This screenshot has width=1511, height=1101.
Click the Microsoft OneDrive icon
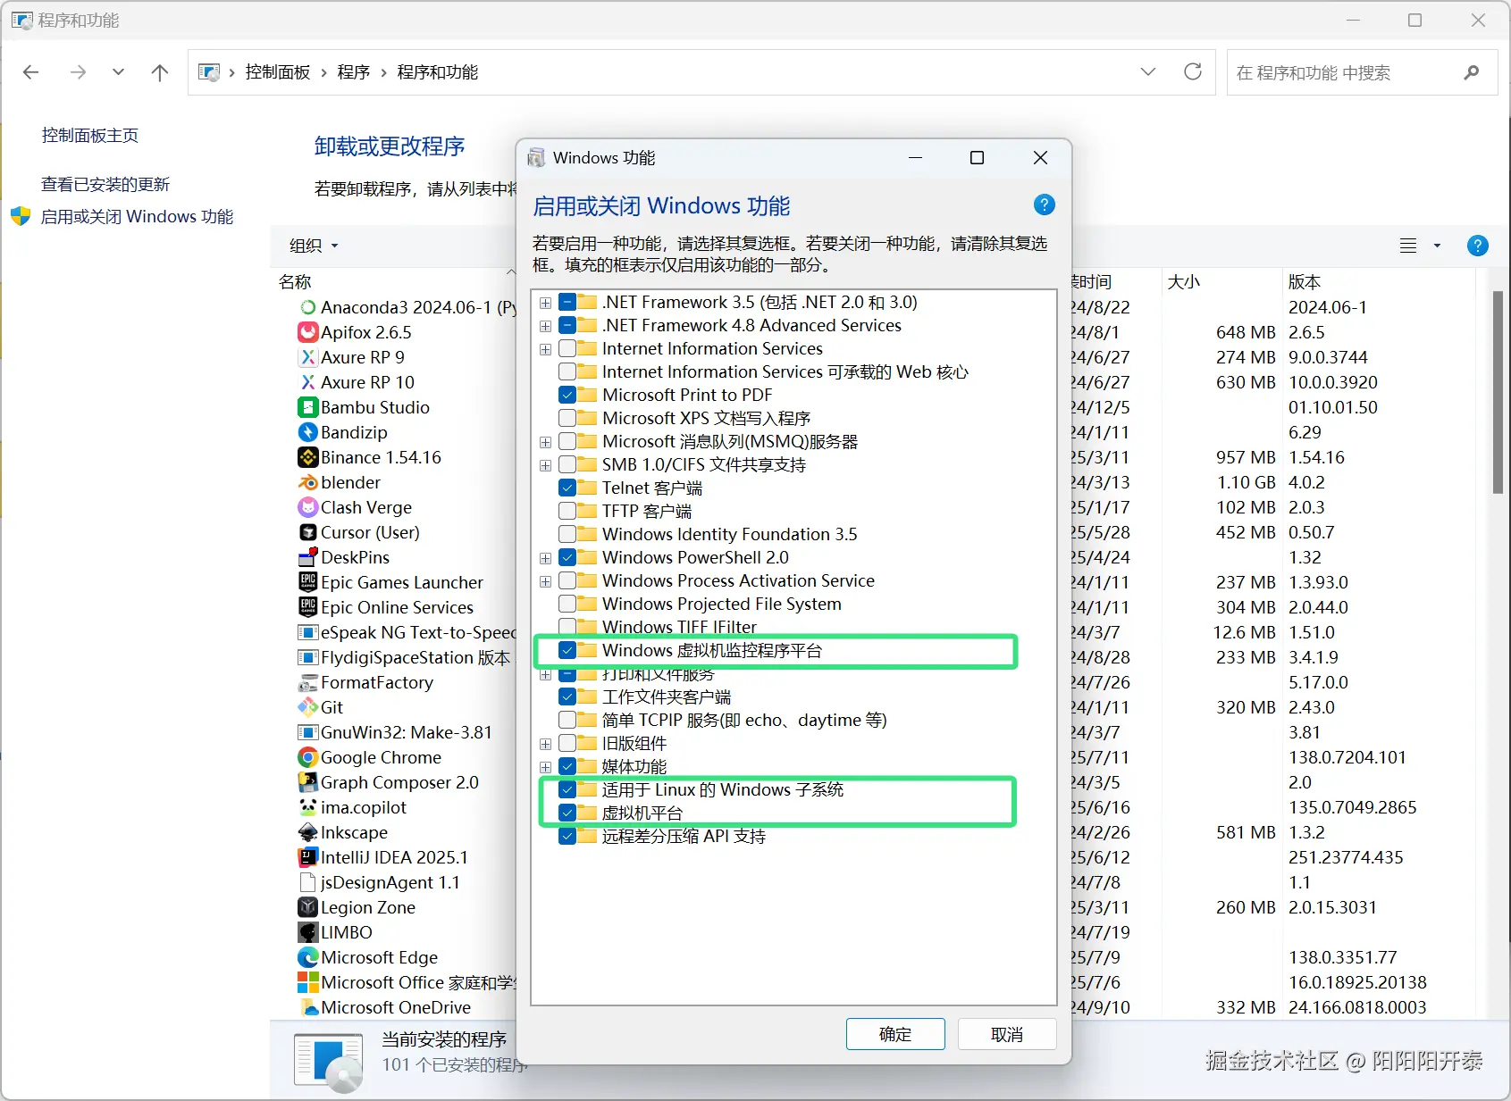coord(307,1007)
